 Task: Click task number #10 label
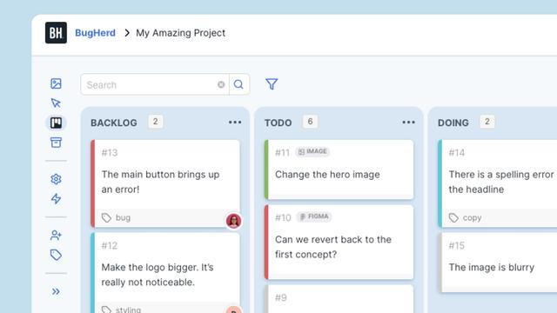click(283, 217)
